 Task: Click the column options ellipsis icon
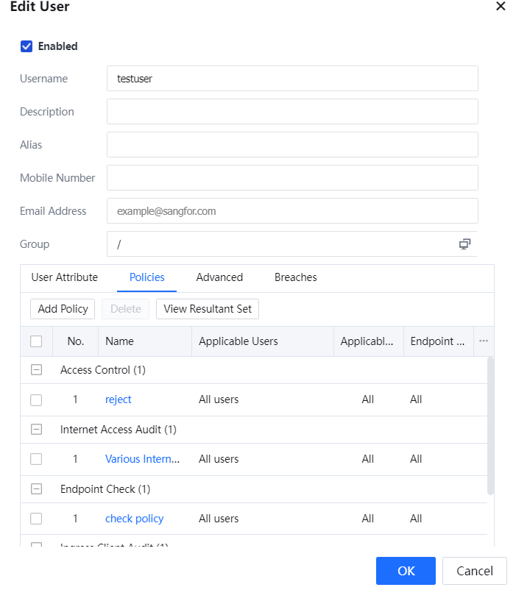click(484, 341)
